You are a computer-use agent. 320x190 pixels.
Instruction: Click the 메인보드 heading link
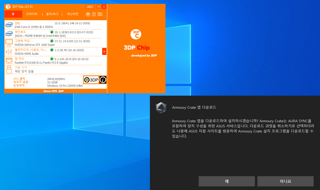click(20, 32)
